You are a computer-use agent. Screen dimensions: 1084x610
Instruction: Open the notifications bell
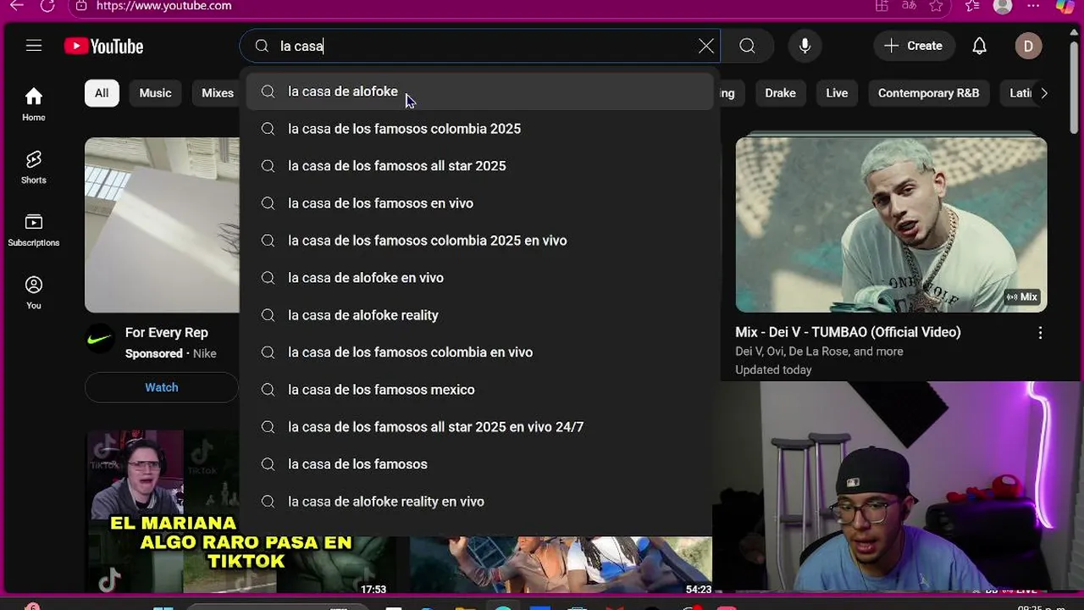pos(979,46)
